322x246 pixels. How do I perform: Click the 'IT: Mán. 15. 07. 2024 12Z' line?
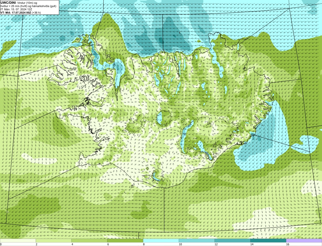click(16, 9)
